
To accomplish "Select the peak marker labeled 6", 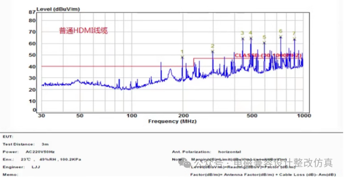I will pos(280,37).
